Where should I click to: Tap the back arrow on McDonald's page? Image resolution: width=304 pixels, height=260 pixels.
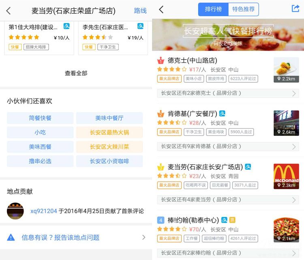9,11
